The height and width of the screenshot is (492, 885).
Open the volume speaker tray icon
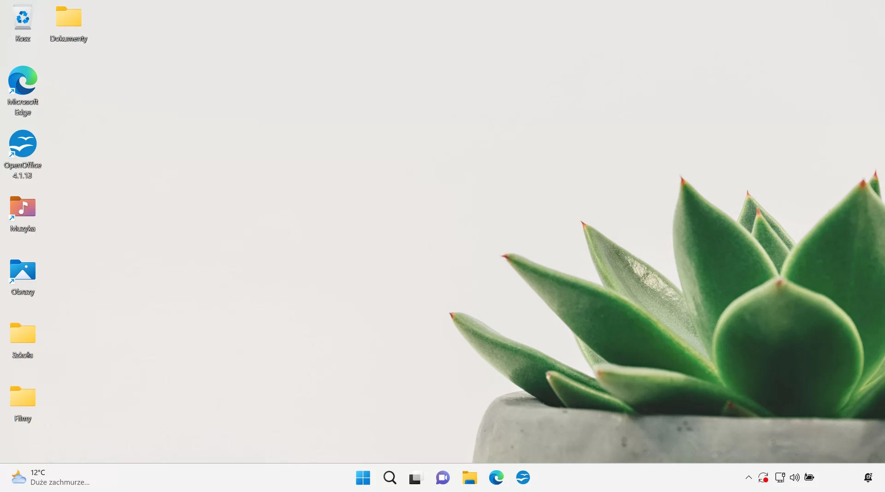[x=795, y=478]
